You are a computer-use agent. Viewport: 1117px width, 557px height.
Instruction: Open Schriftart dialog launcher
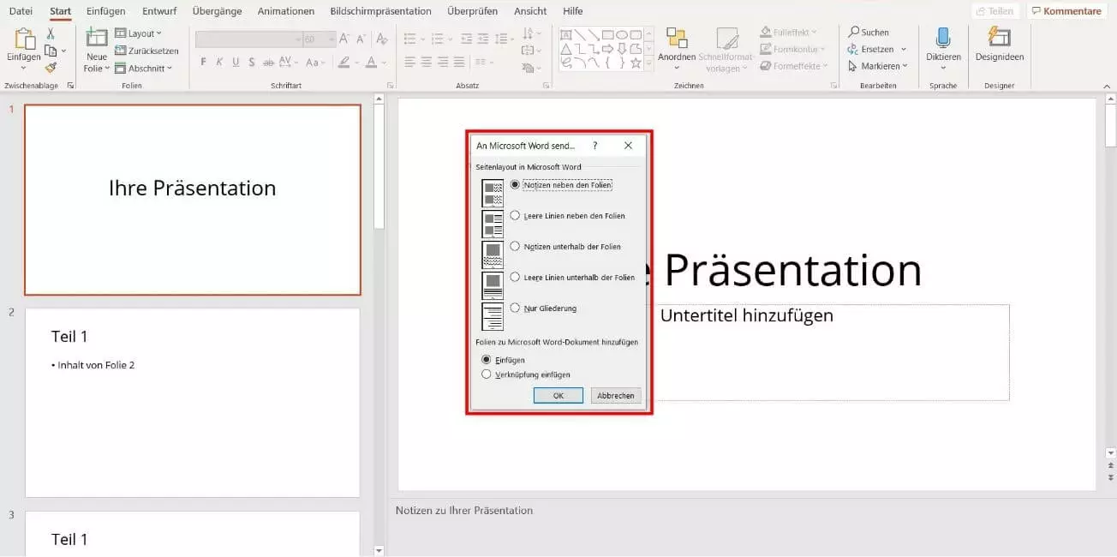pos(391,86)
